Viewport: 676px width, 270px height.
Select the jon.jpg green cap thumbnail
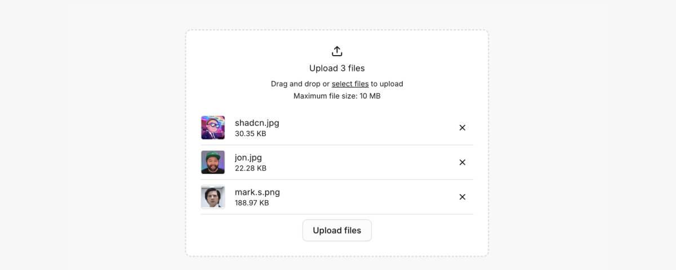(x=213, y=163)
